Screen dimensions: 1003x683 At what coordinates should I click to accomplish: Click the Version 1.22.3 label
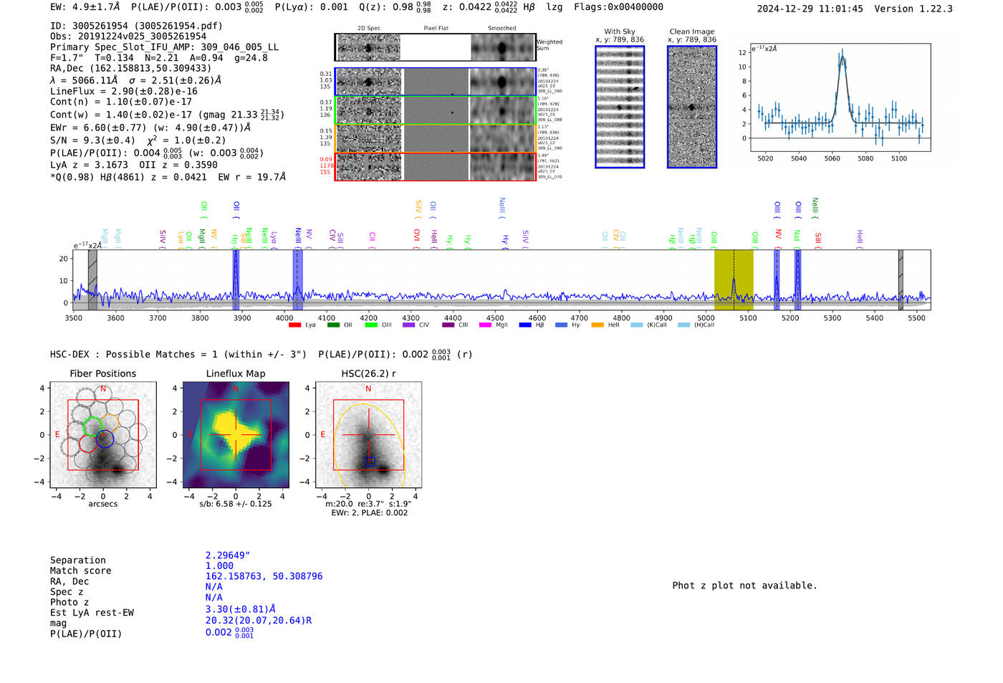913,9
